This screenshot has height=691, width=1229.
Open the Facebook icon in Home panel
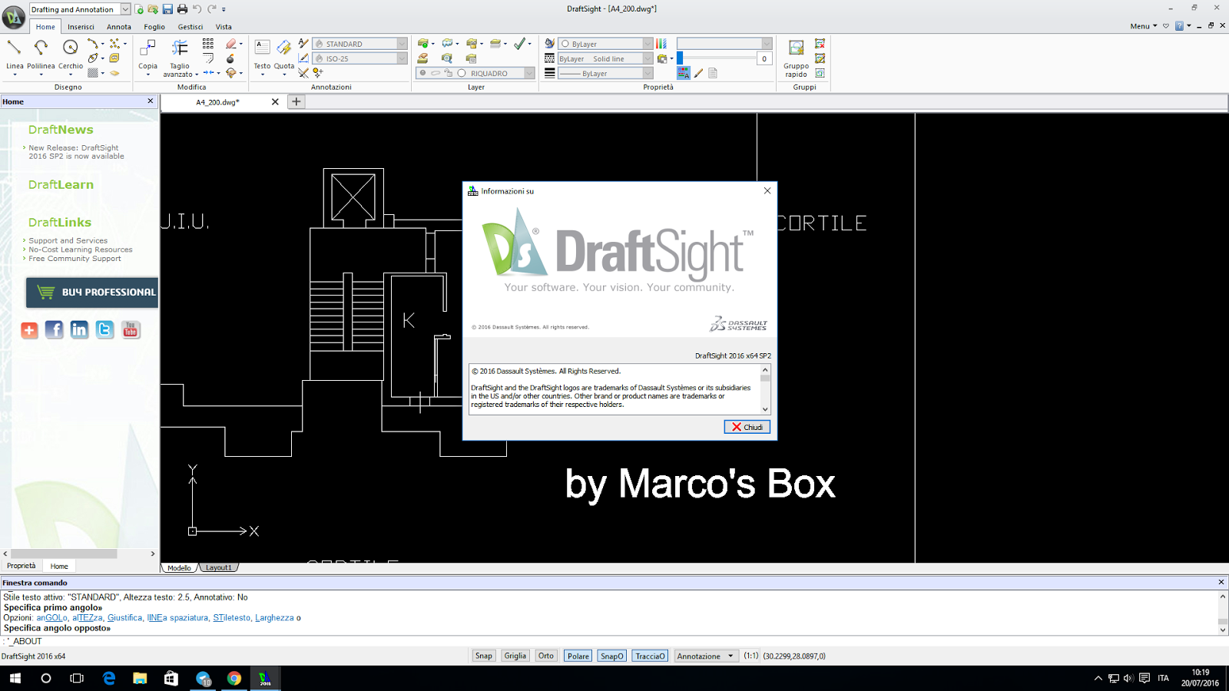point(55,330)
